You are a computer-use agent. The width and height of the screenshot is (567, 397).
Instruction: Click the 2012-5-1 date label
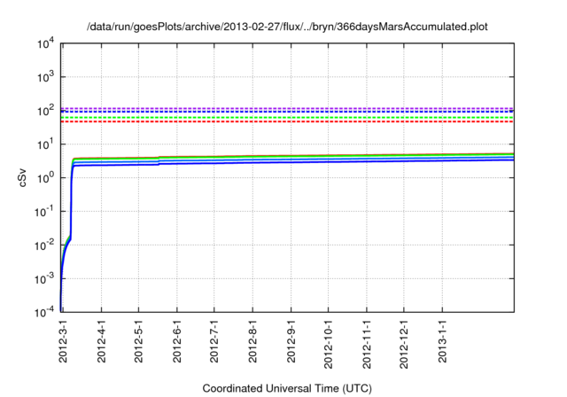[138, 341]
